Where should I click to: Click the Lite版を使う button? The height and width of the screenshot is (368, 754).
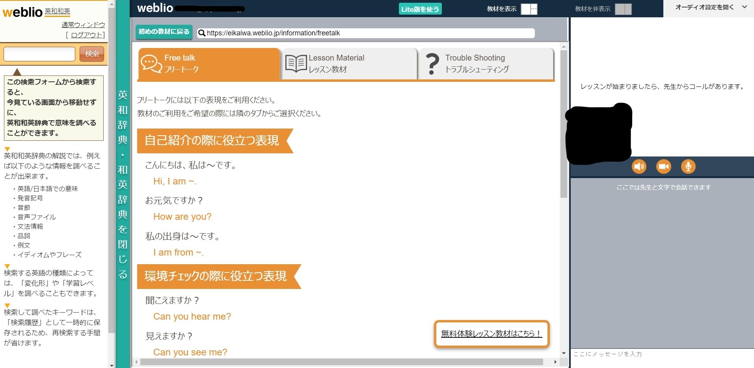coord(420,9)
